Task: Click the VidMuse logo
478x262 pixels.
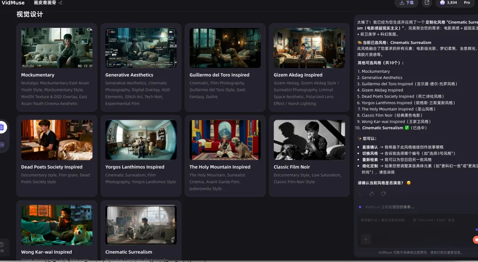Action: tap(13, 3)
